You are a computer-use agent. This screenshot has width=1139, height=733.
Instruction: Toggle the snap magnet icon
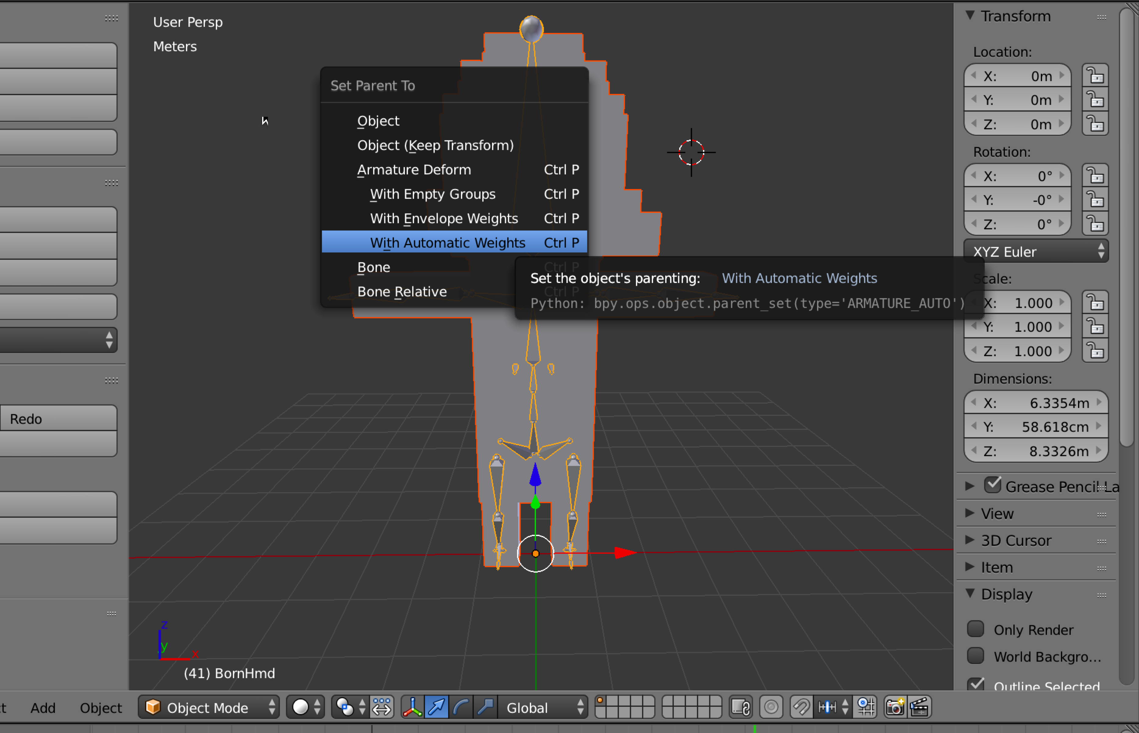[x=801, y=707]
